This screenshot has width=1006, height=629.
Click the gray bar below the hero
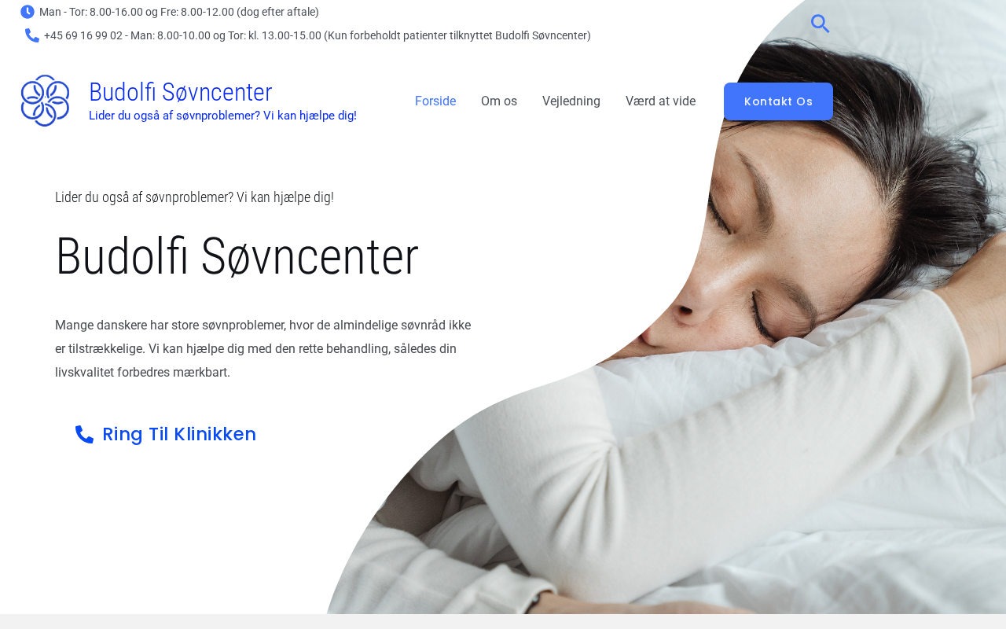(503, 621)
